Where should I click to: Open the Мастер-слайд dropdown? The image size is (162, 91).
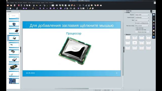coord(142,26)
